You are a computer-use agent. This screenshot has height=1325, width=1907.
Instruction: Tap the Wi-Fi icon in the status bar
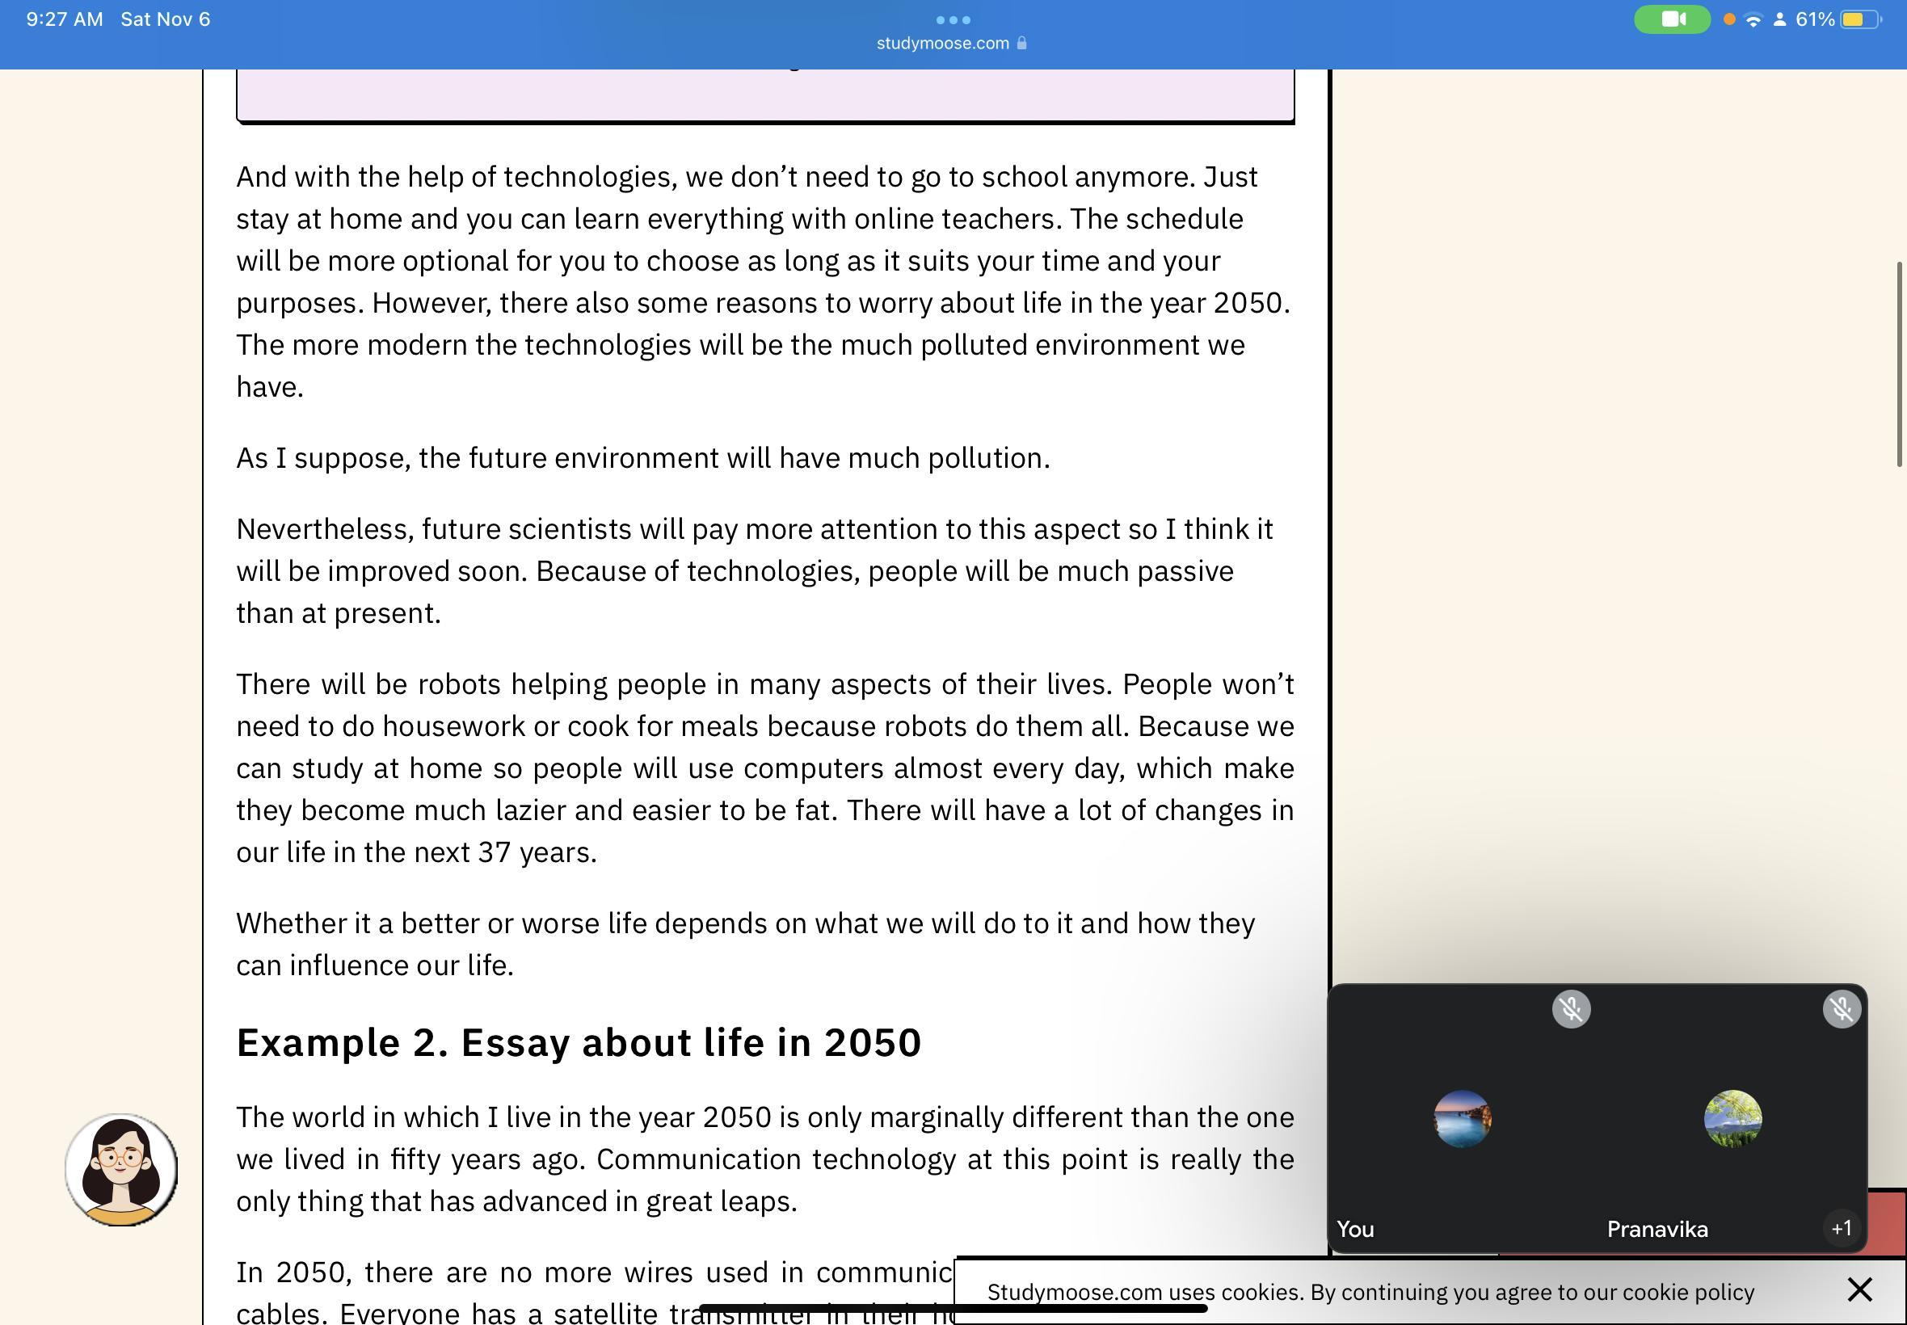[x=1753, y=20]
